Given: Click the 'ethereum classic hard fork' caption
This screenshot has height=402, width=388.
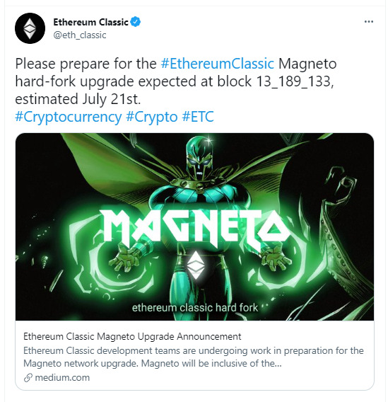Looking at the screenshot, I should point(195,308).
